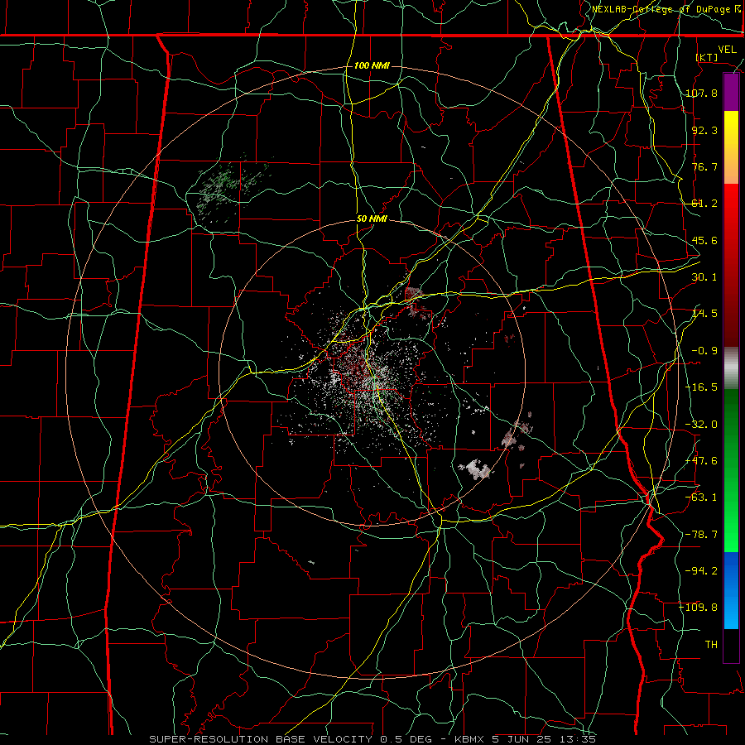This screenshot has height=745, width=745.
Task: Pick the purple segment of velocity color bar
Action: pyautogui.click(x=731, y=93)
